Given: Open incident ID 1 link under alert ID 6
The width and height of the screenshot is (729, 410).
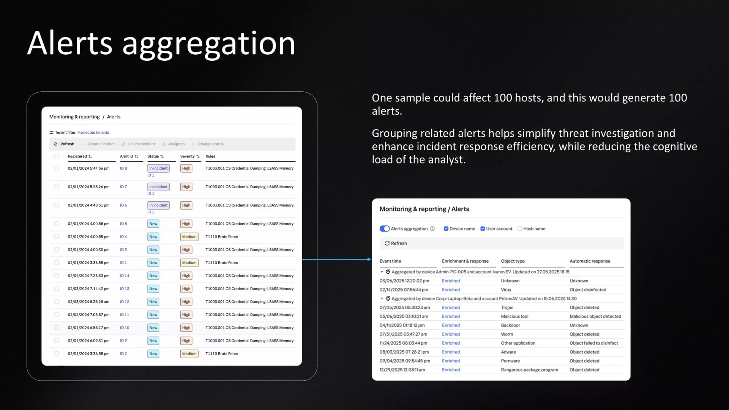Looking at the screenshot, I should 151,212.
